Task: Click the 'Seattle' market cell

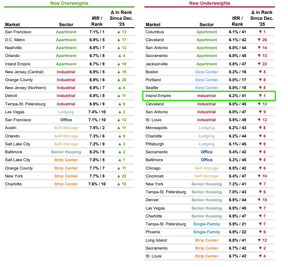Action: click(152, 88)
